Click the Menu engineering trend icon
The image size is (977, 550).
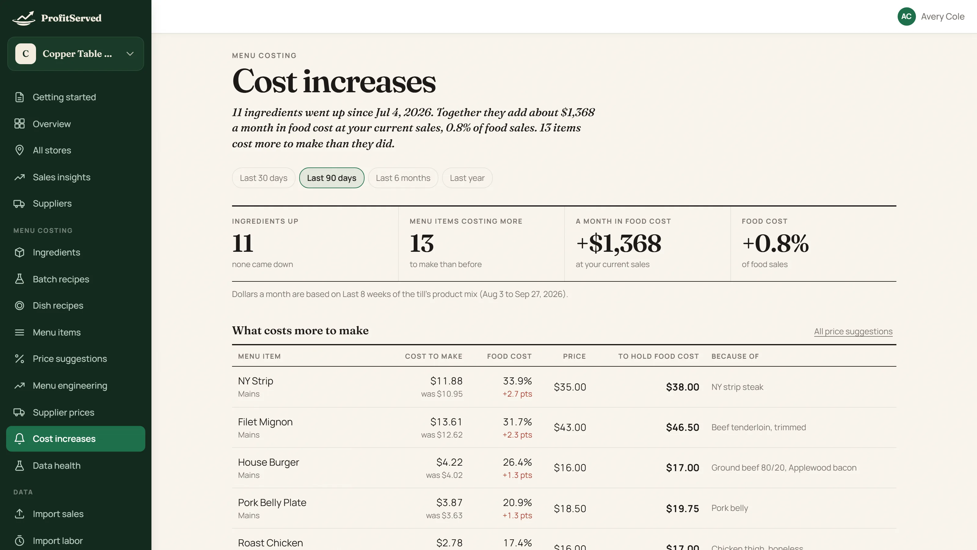click(19, 386)
